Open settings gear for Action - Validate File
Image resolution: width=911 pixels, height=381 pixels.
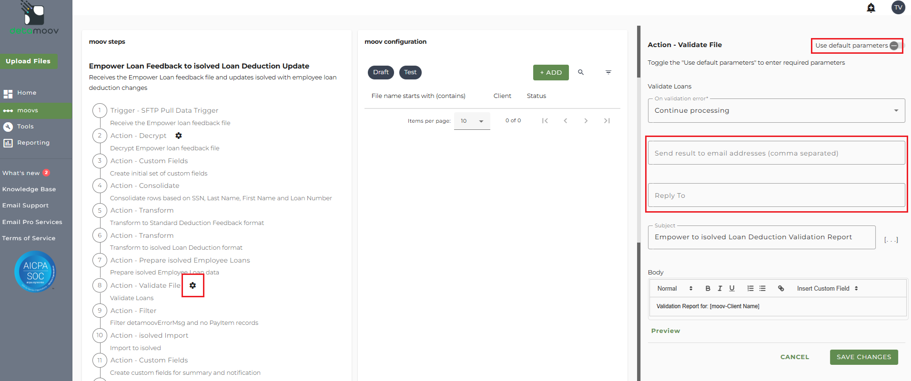[x=192, y=285]
